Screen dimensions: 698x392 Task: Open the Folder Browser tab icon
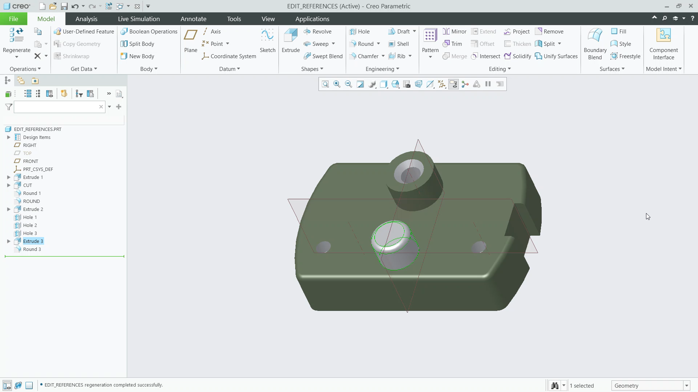click(x=21, y=81)
